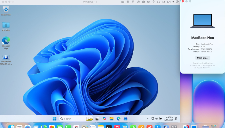Open Parallels VM settings gear
225x128 pixels.
point(177,2)
